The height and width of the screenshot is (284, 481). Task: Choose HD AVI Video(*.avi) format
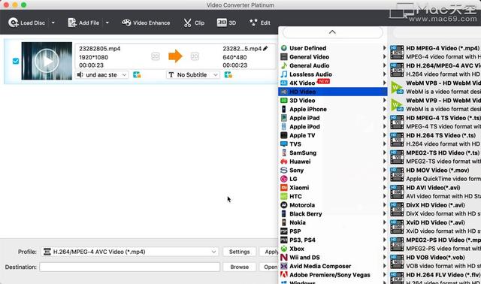point(435,192)
